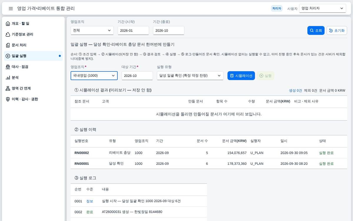Click the 대사 · 점검 scales icon
Image resolution: width=353 pixels, height=221 pixels.
8,67
